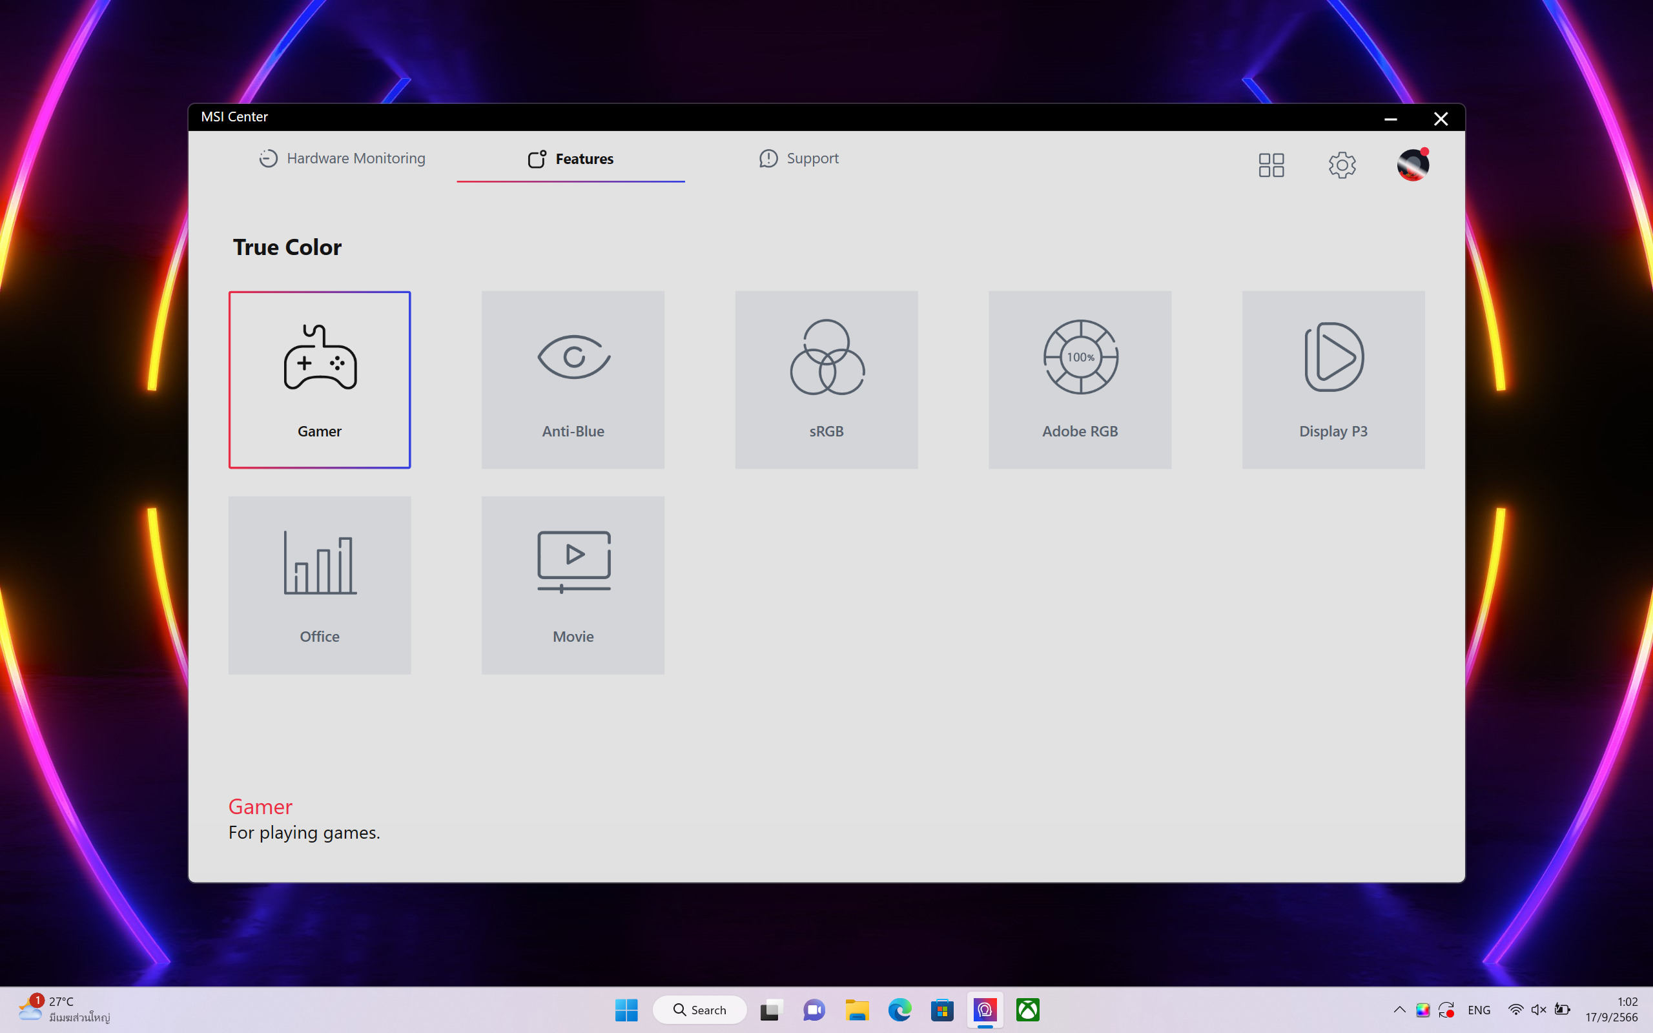Choose the Adobe RGB profile tile
Screen dimensions: 1653x1033
1080,380
